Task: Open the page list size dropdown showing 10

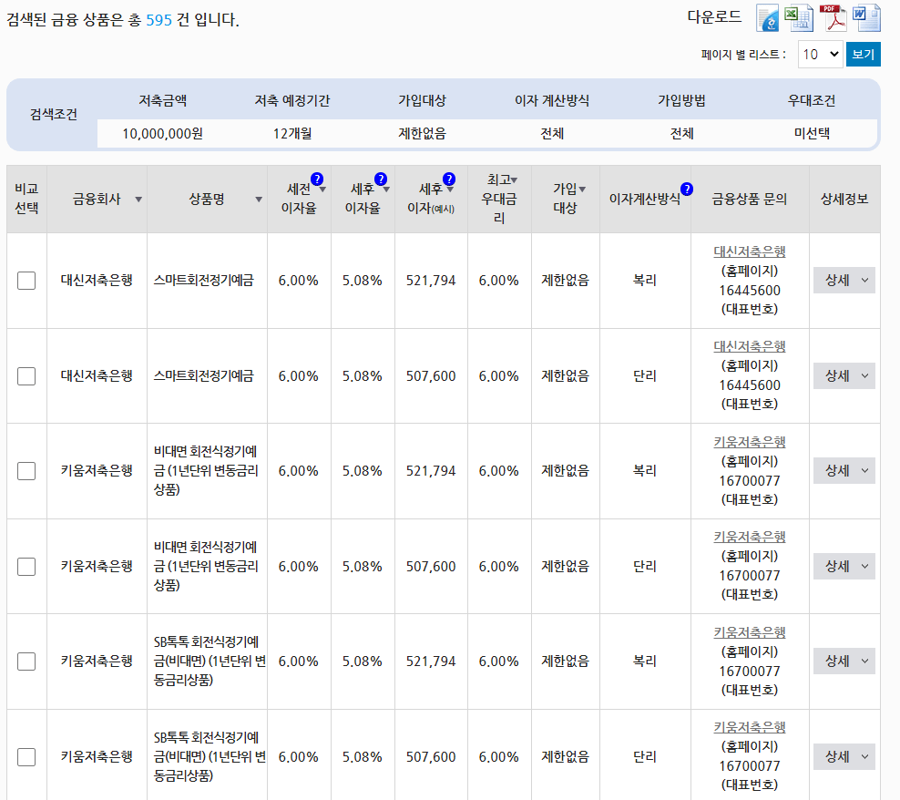Action: 819,54
